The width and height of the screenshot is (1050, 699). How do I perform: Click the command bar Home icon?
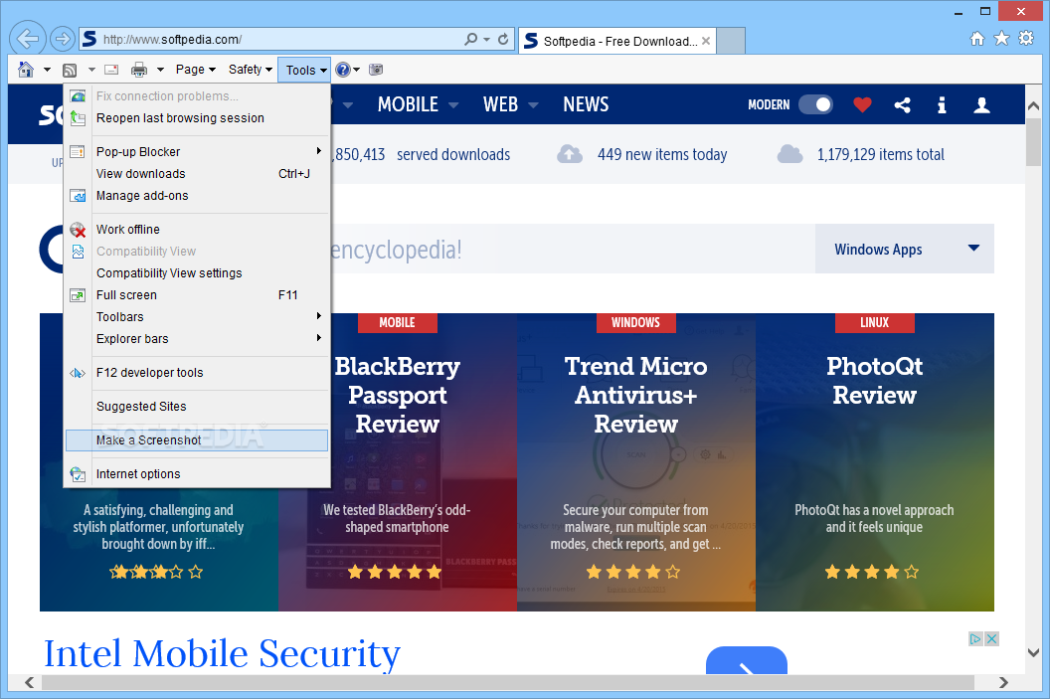[x=26, y=69]
